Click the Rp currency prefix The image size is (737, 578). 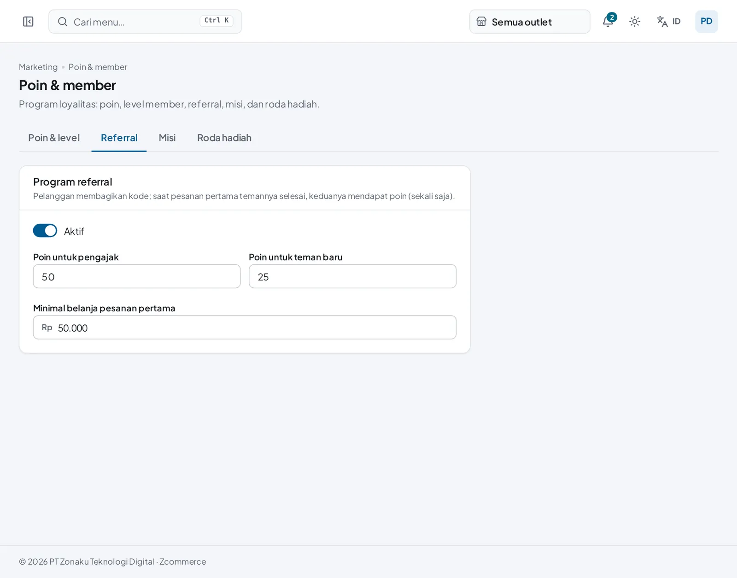(47, 327)
